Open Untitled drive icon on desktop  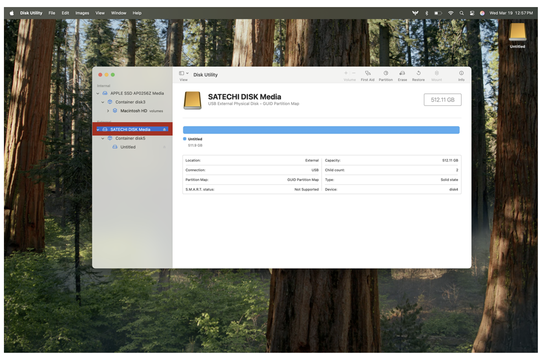pyautogui.click(x=517, y=33)
